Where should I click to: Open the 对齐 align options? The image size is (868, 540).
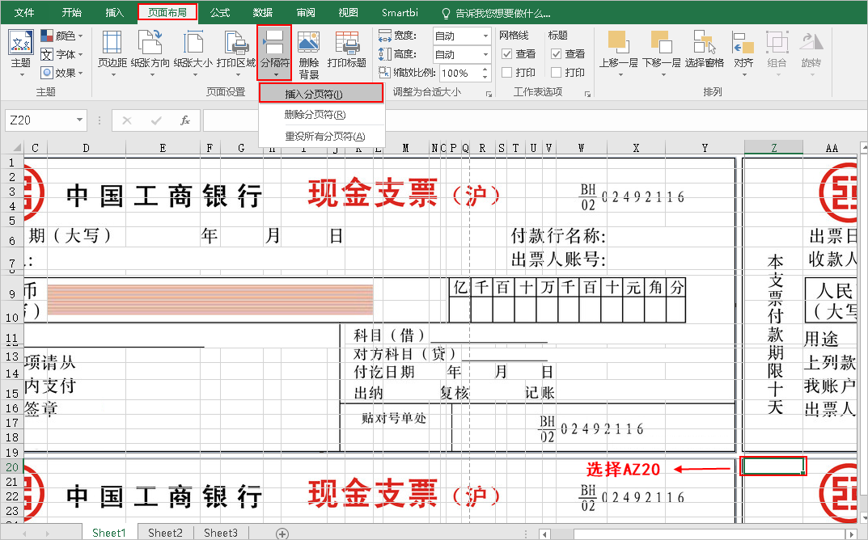coord(743,53)
